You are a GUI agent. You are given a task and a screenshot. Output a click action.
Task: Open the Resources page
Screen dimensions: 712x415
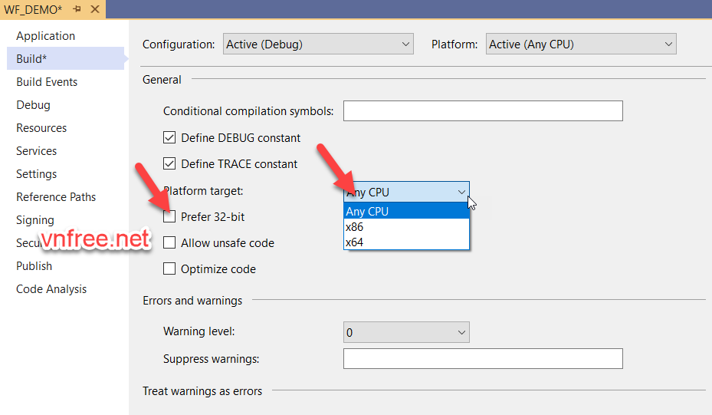point(41,128)
